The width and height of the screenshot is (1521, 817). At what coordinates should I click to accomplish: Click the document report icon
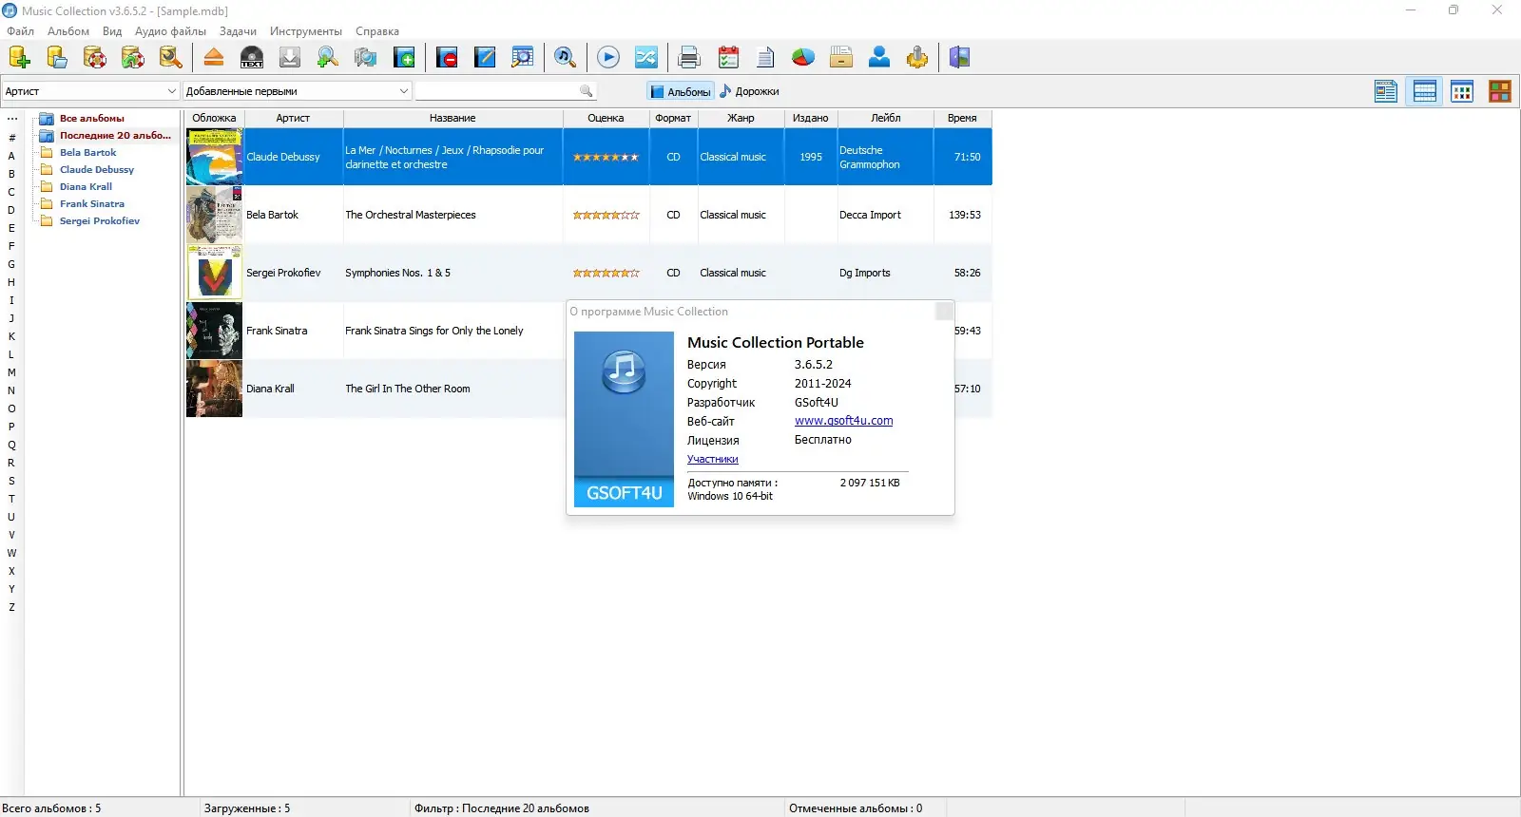[765, 57]
